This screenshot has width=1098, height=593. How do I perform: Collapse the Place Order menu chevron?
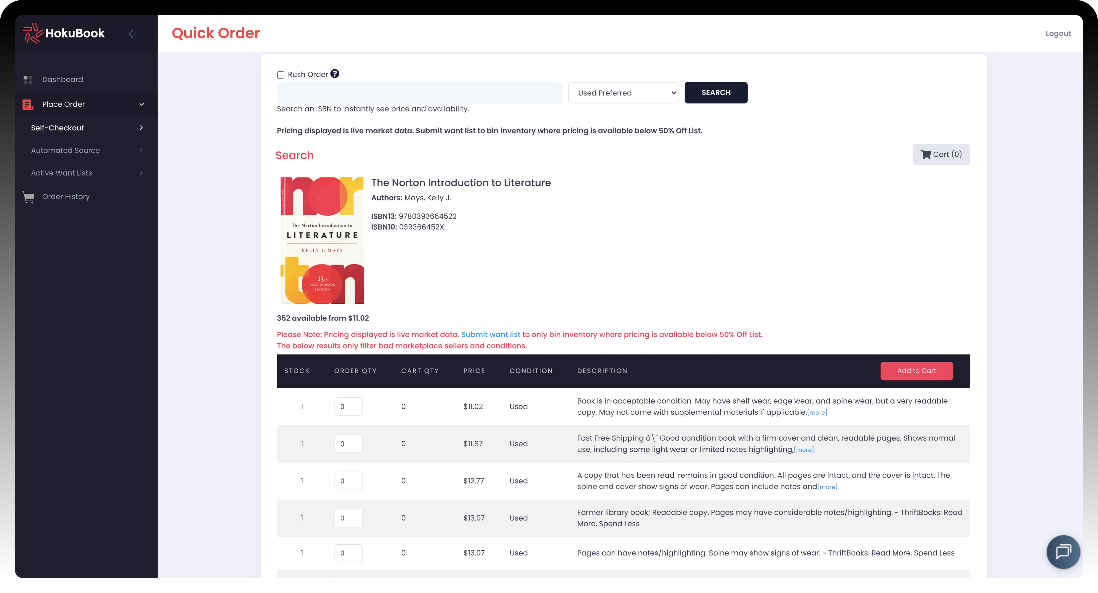click(x=142, y=104)
